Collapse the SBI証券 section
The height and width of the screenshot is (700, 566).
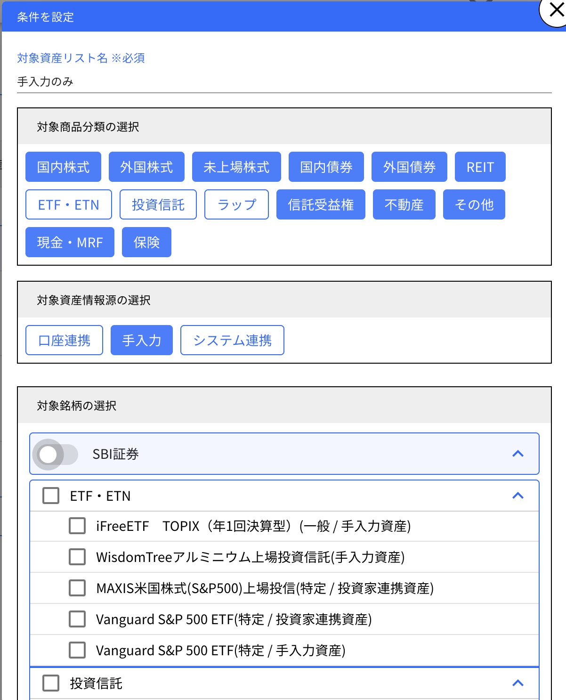coord(518,454)
